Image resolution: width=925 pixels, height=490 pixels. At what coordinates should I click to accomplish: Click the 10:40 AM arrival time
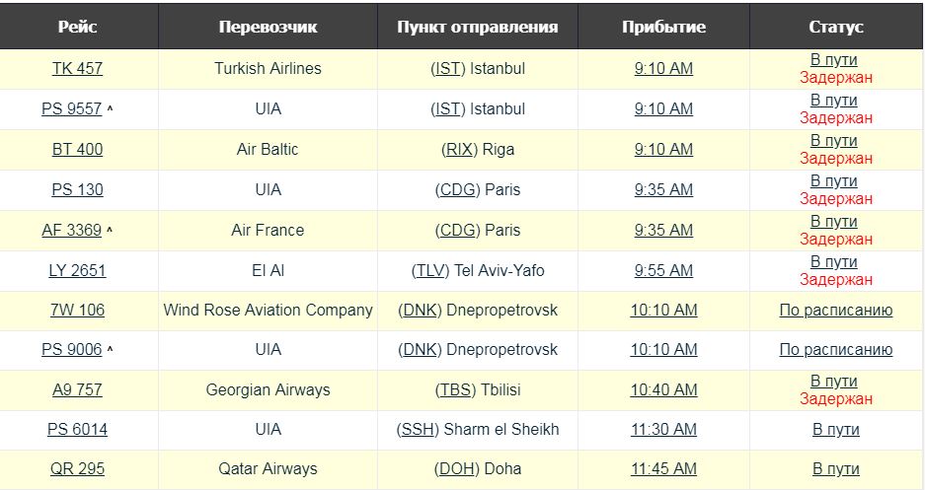pyautogui.click(x=663, y=389)
